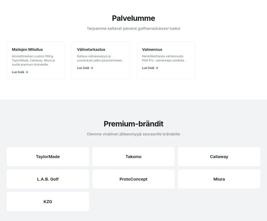Select the Mailojen Mitoitus card title
267x221 pixels.
coord(27,50)
